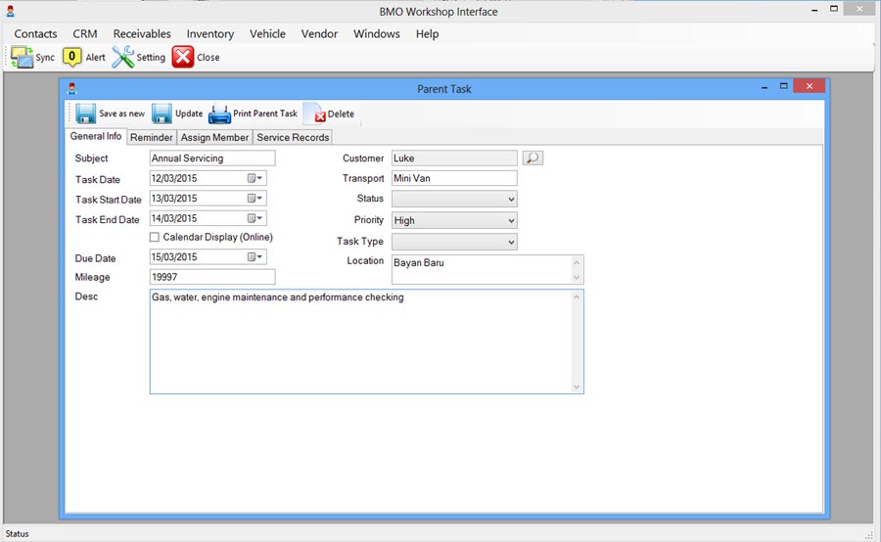Viewport: 881px width, 542px height.
Task: Minimize the BMO Workshop Interface window
Action: click(x=814, y=10)
